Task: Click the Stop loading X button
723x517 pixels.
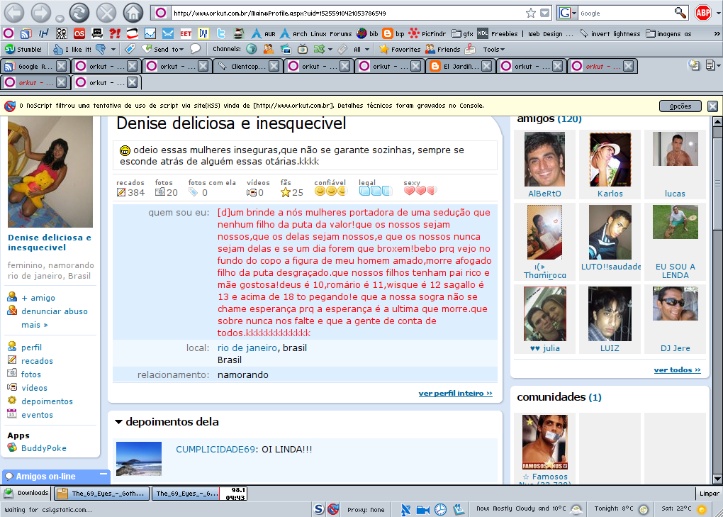Action: [106, 13]
